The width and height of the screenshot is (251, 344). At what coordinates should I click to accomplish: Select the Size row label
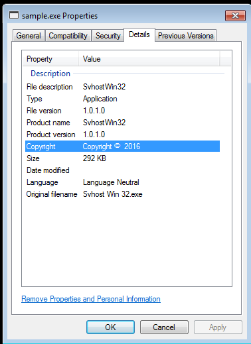[33, 158]
